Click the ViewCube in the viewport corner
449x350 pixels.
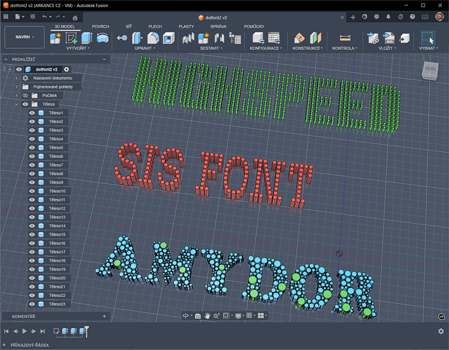pyautogui.click(x=429, y=70)
